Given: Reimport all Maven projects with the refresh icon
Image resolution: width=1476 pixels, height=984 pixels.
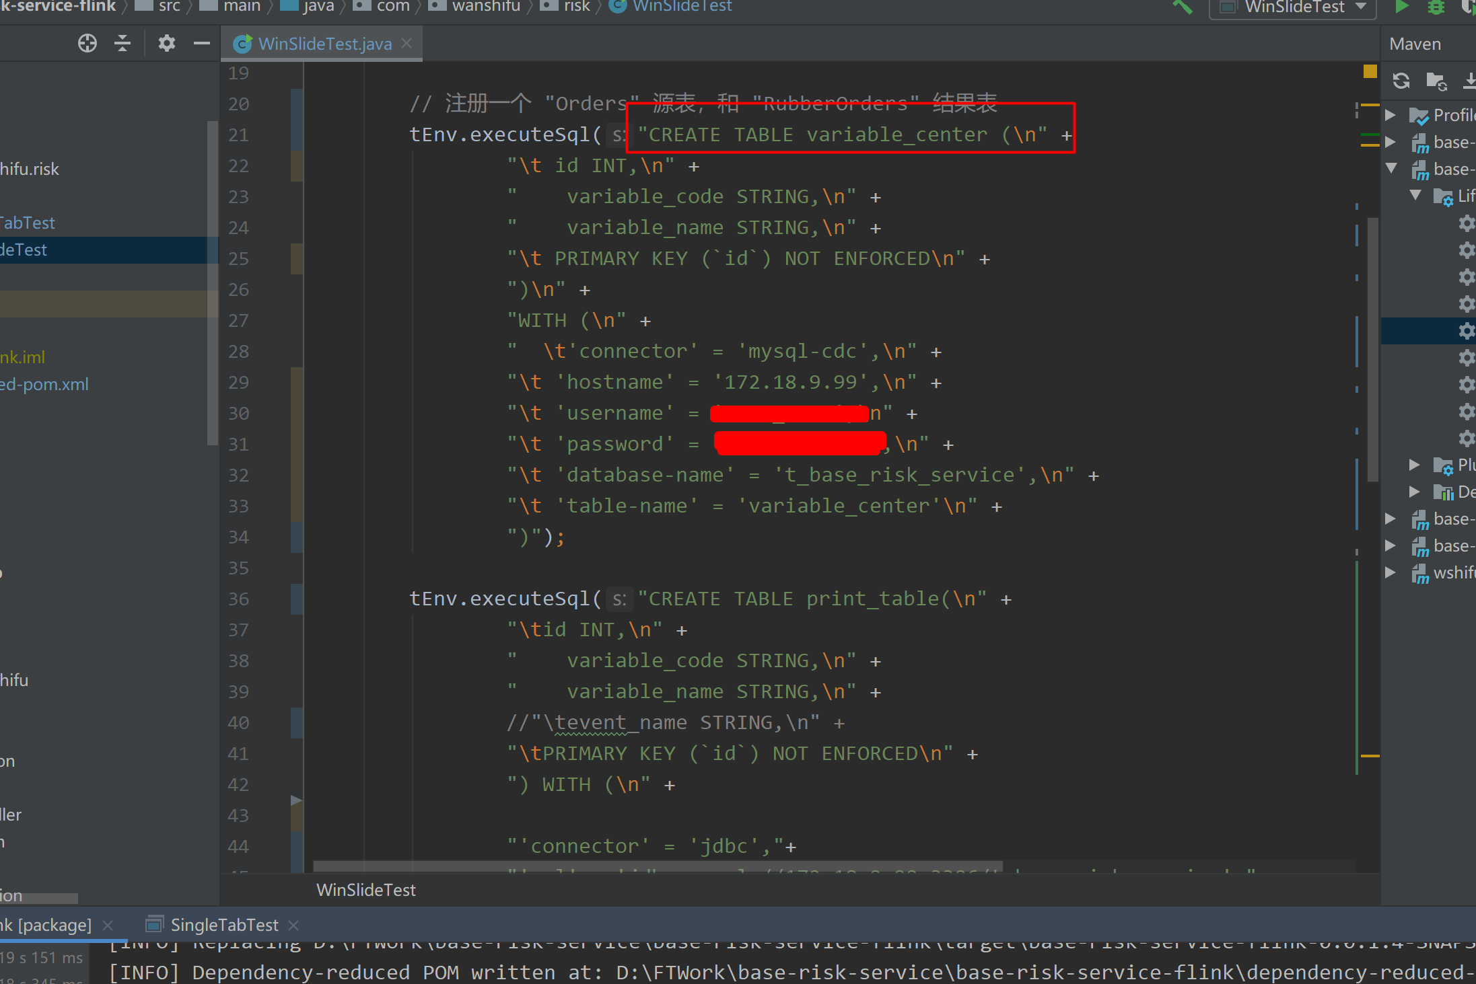Looking at the screenshot, I should [x=1401, y=81].
